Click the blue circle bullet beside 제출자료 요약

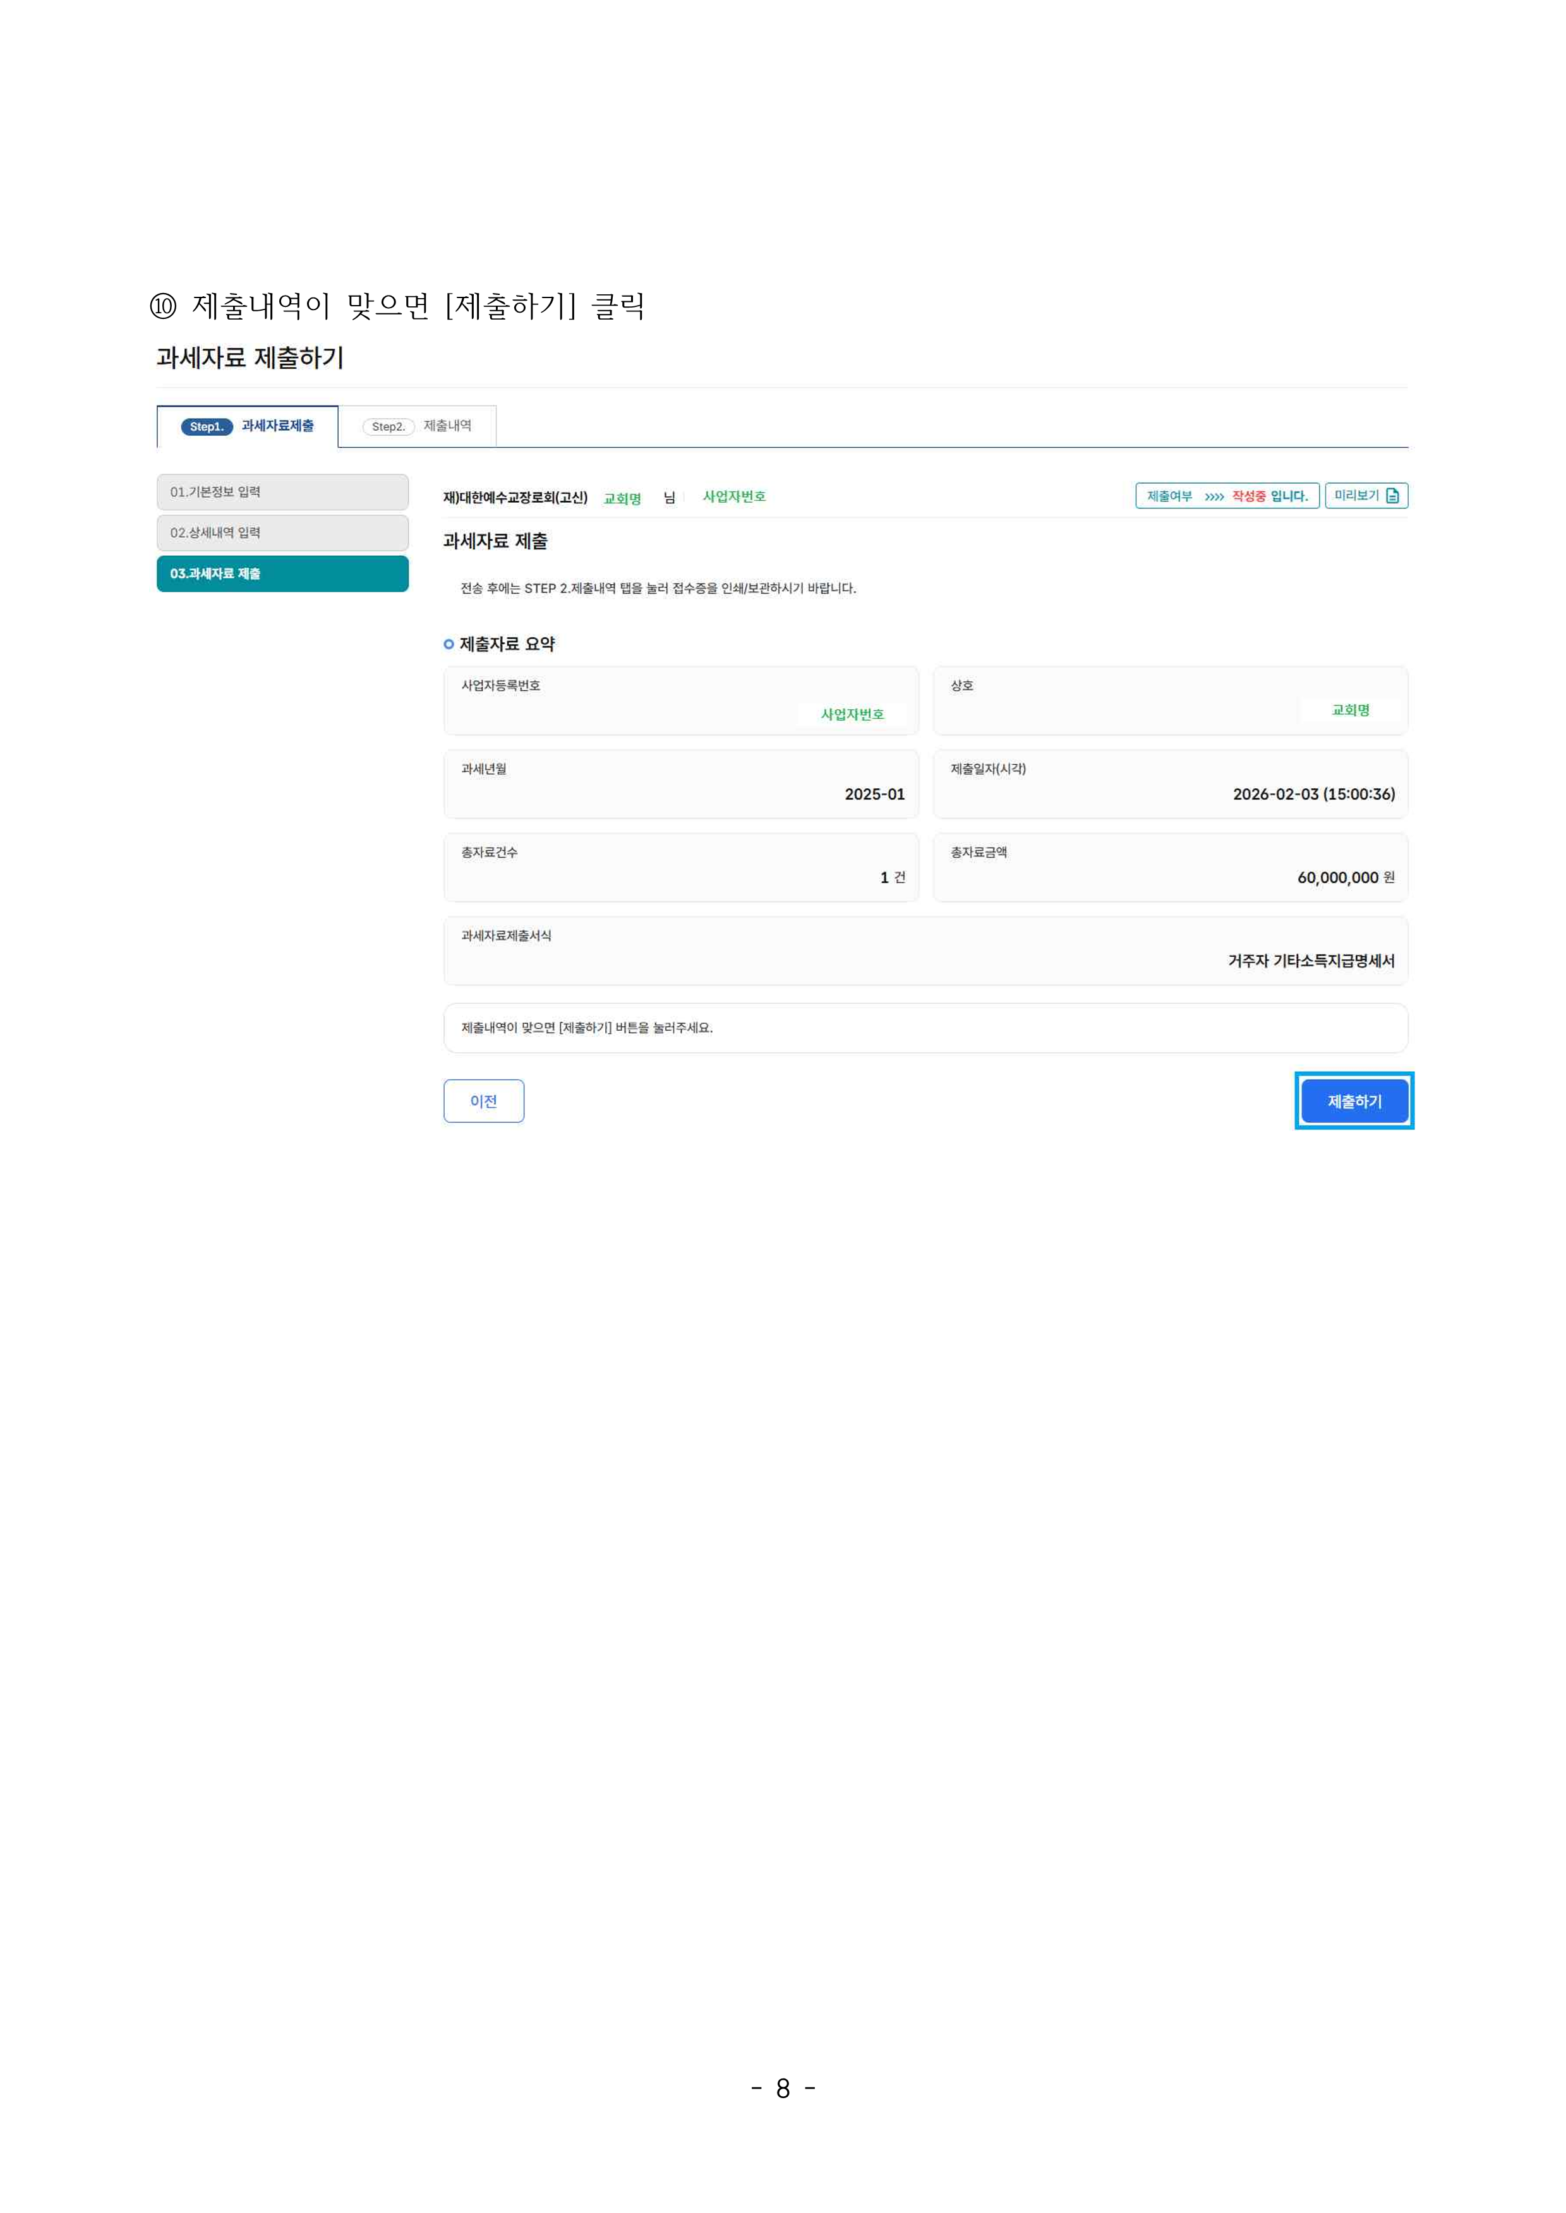tap(449, 644)
